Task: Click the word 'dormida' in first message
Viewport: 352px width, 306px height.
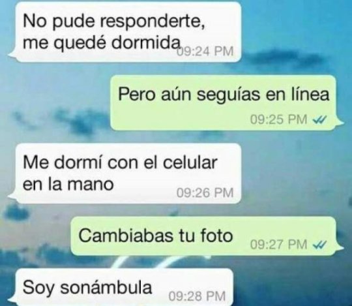Action: click(146, 42)
